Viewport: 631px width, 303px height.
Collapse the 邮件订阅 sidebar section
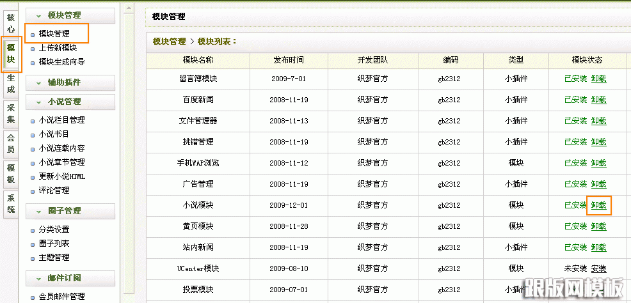tap(70, 279)
